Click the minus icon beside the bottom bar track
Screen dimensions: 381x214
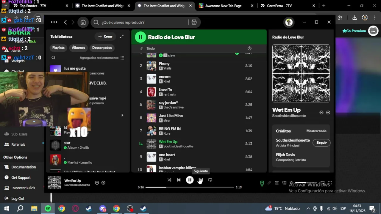tap(97, 183)
